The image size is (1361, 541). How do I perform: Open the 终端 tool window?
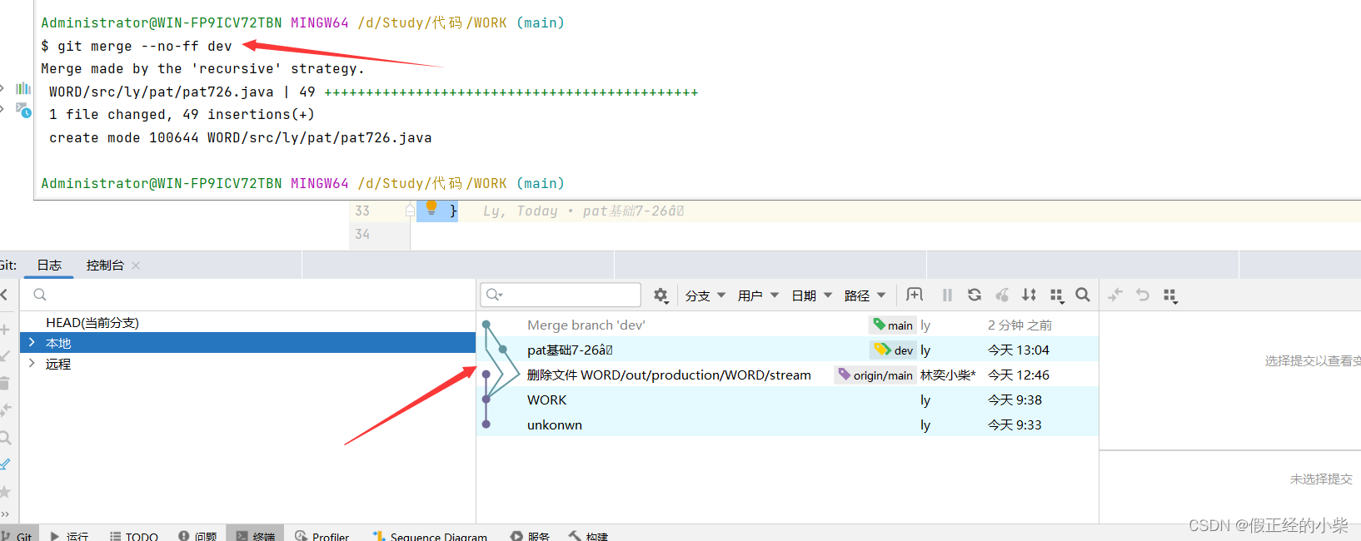click(255, 535)
